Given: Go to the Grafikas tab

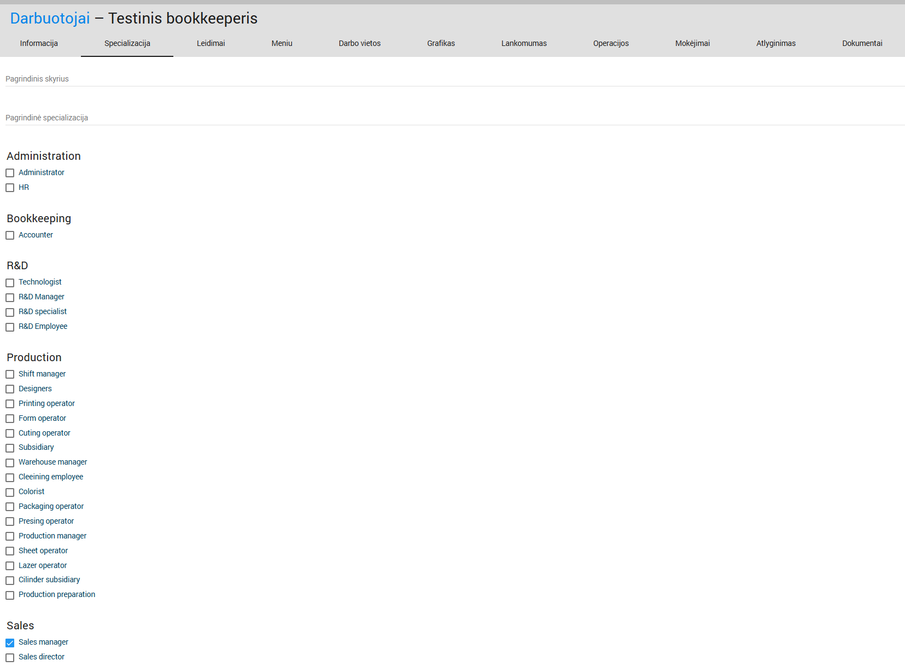Looking at the screenshot, I should pyautogui.click(x=441, y=43).
